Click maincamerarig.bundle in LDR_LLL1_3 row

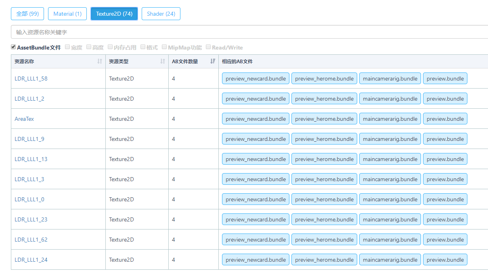click(x=390, y=179)
